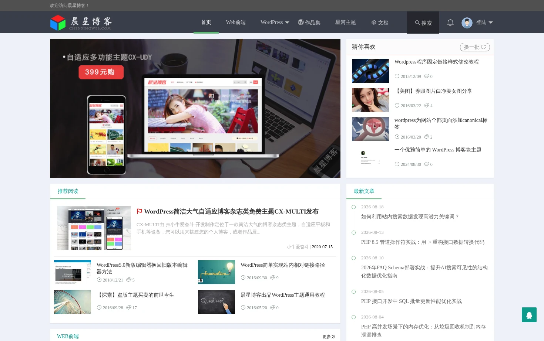Click the Innovation lightbulb thumbnail
Viewport: 544px width, 341px height.
tap(216, 272)
